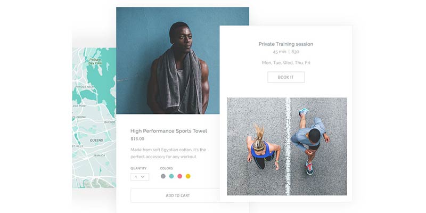Click the 45 min | $30 details

click(x=286, y=52)
